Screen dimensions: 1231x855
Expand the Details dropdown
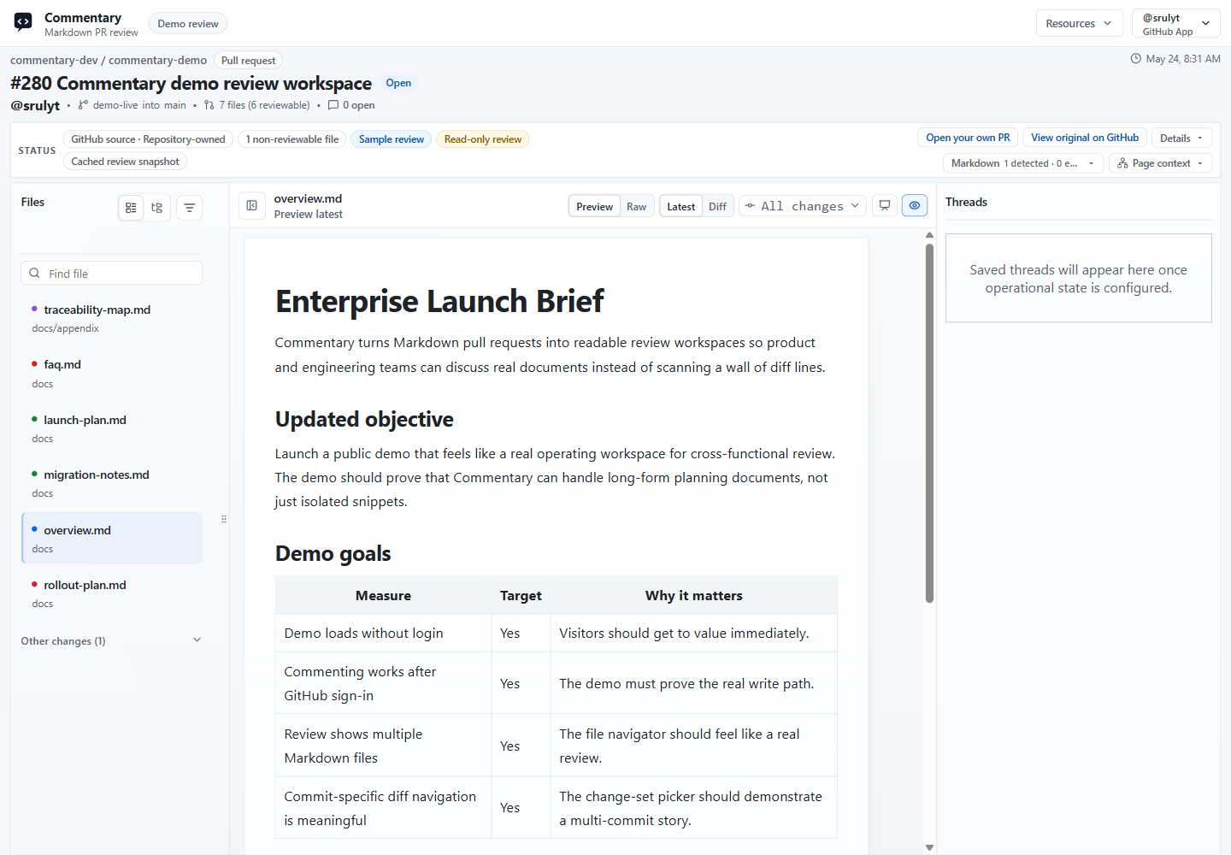click(x=1181, y=138)
